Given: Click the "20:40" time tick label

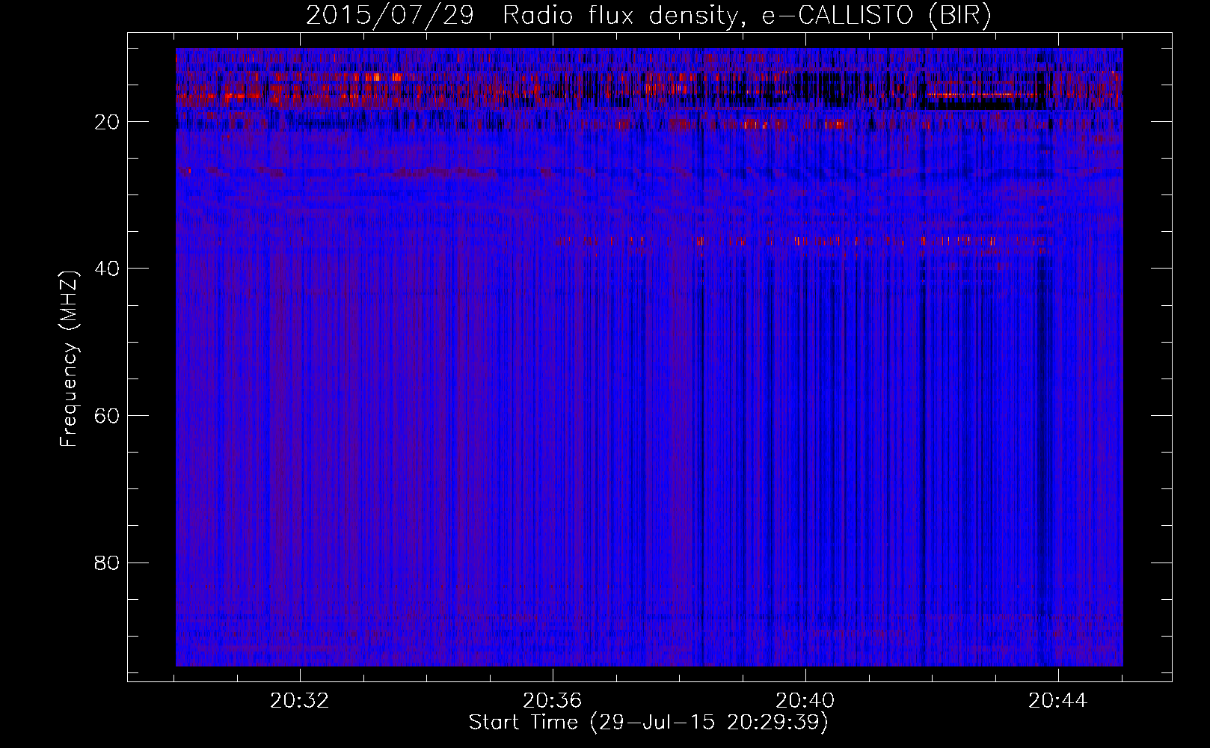Looking at the screenshot, I should [805, 700].
